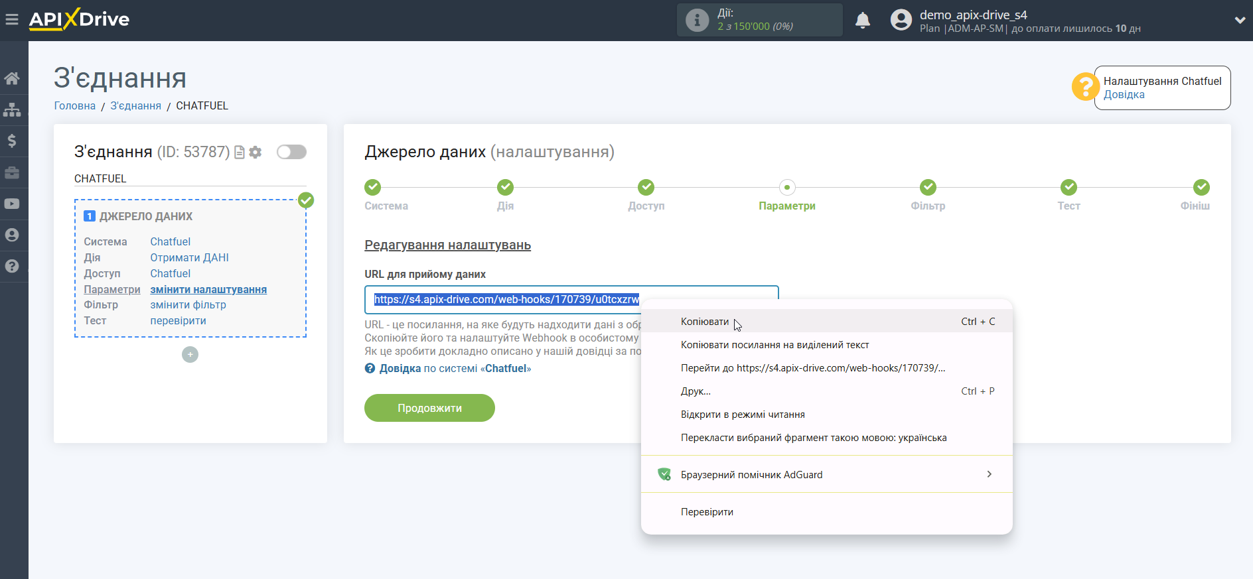Select Перейти до https://s4.apix-drive.com menu item
Screen dimensions: 1253x579
tap(827, 368)
